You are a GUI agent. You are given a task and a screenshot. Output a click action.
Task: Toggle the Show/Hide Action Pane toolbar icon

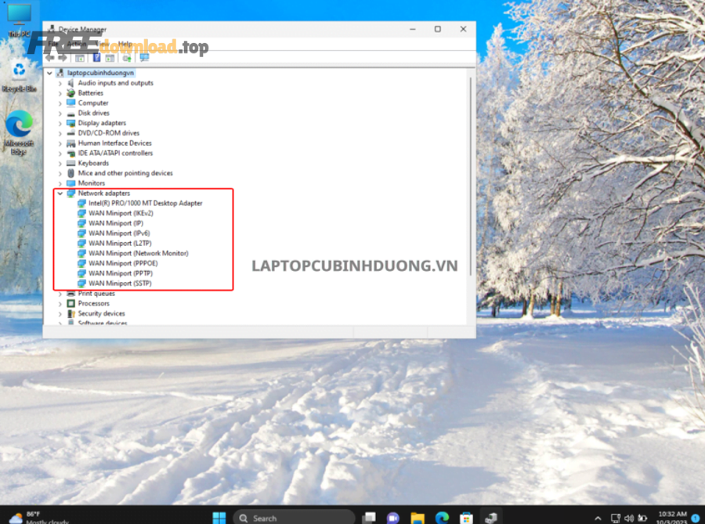(x=110, y=58)
